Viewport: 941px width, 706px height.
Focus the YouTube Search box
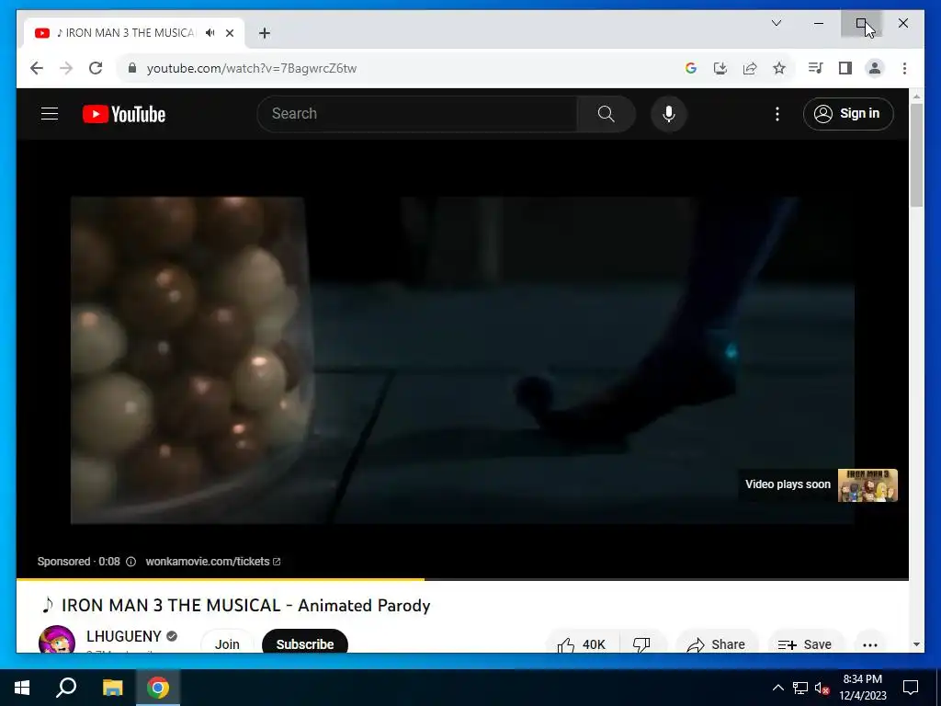[418, 113]
